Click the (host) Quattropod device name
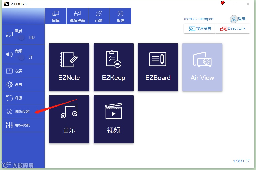The height and width of the screenshot is (170, 256). (x=198, y=19)
